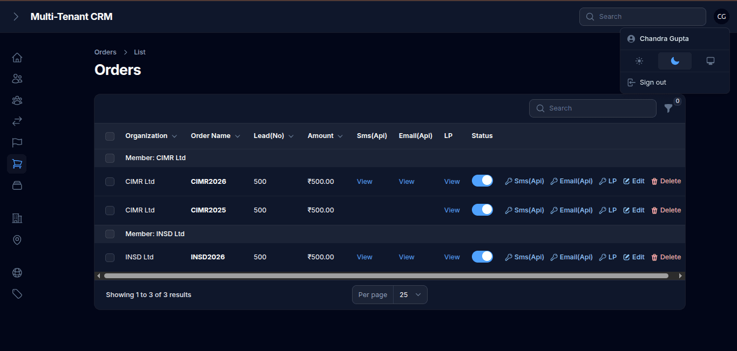Check the CIMR2026 row checkbox
The height and width of the screenshot is (351, 737).
point(110,182)
